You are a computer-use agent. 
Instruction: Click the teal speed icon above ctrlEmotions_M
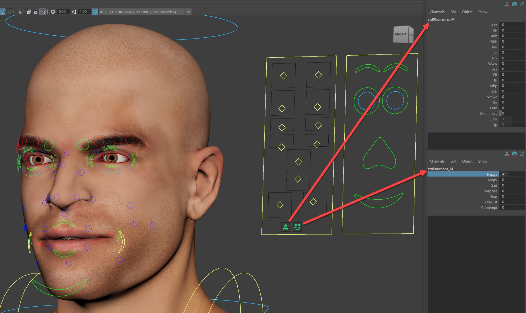point(514,154)
